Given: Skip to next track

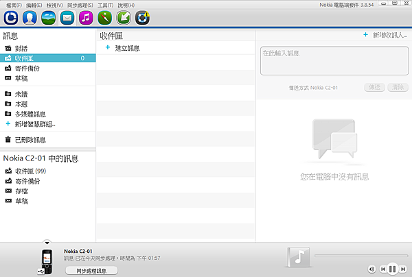Looking at the screenshot, I should coord(403,269).
